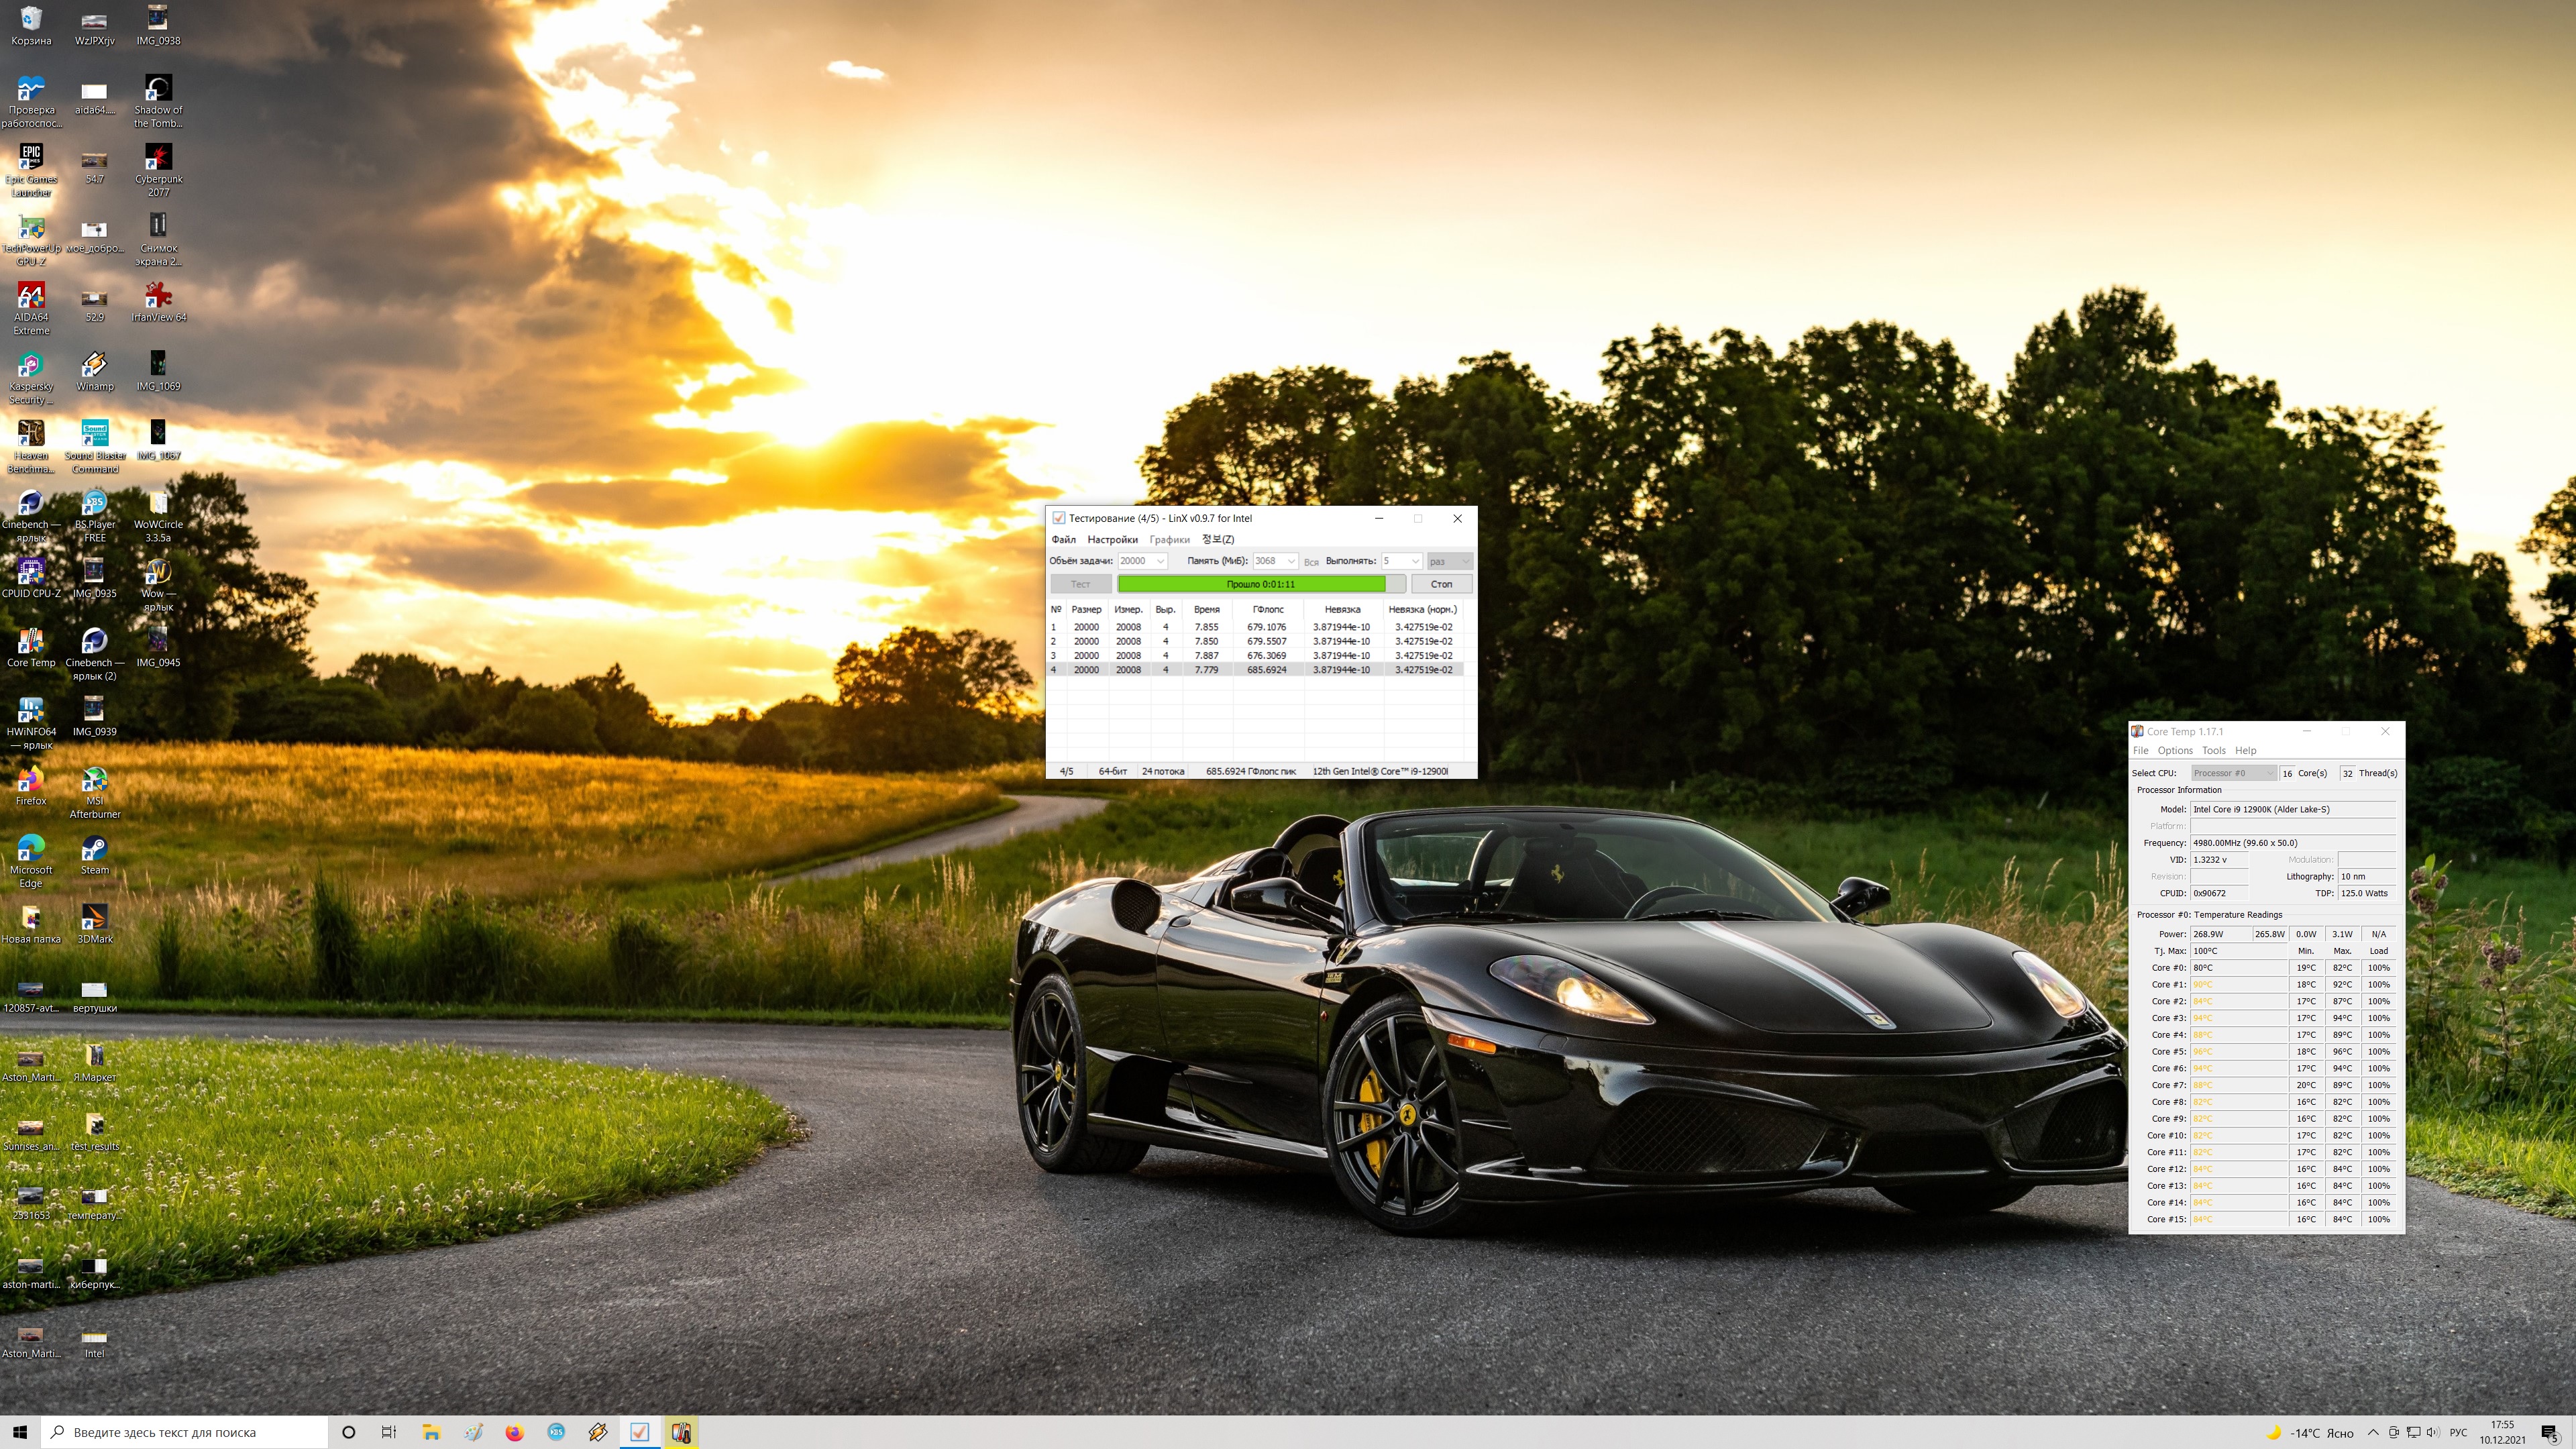Open the AIDA64 Extreme desktop shortcut
Image resolution: width=2576 pixels, height=1449 pixels.
point(31,297)
